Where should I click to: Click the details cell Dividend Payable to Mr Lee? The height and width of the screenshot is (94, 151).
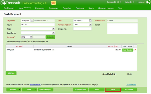click(70, 50)
